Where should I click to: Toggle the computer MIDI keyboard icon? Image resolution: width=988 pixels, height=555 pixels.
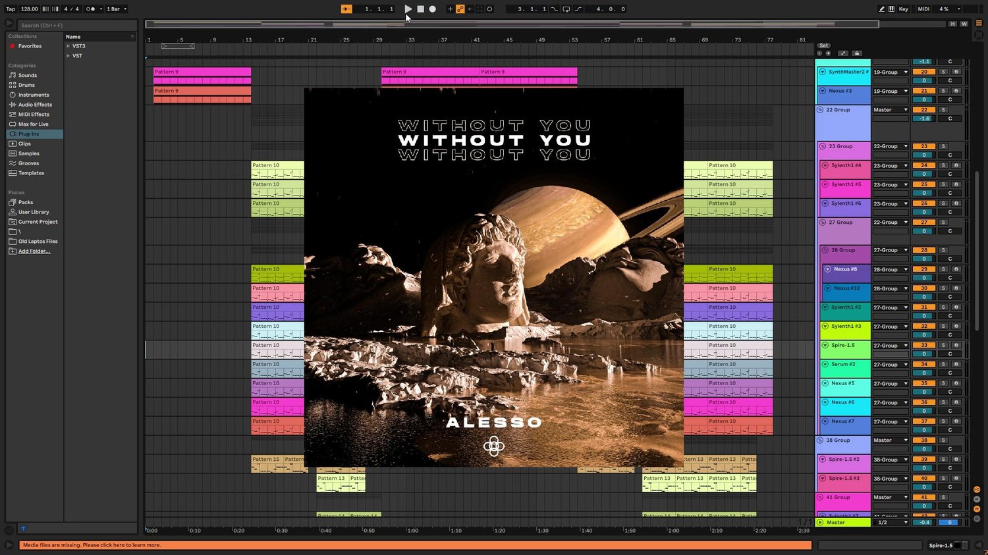pyautogui.click(x=891, y=9)
